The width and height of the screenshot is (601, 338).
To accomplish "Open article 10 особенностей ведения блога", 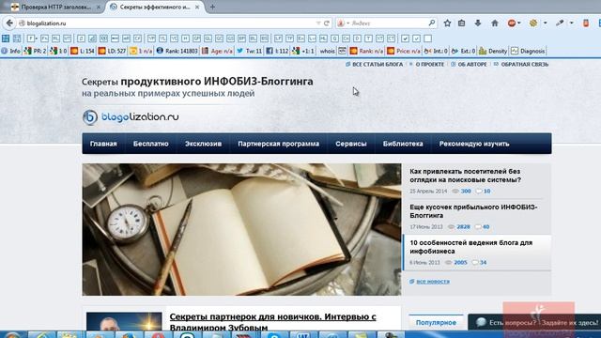I will pyautogui.click(x=471, y=247).
